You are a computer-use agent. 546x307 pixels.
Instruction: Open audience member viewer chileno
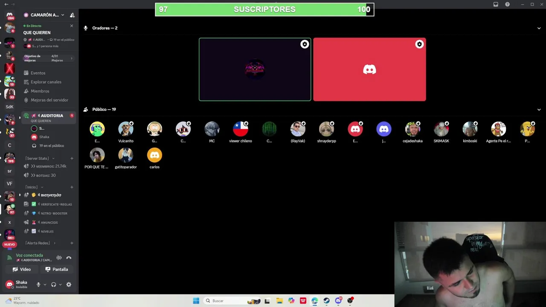coord(241,132)
